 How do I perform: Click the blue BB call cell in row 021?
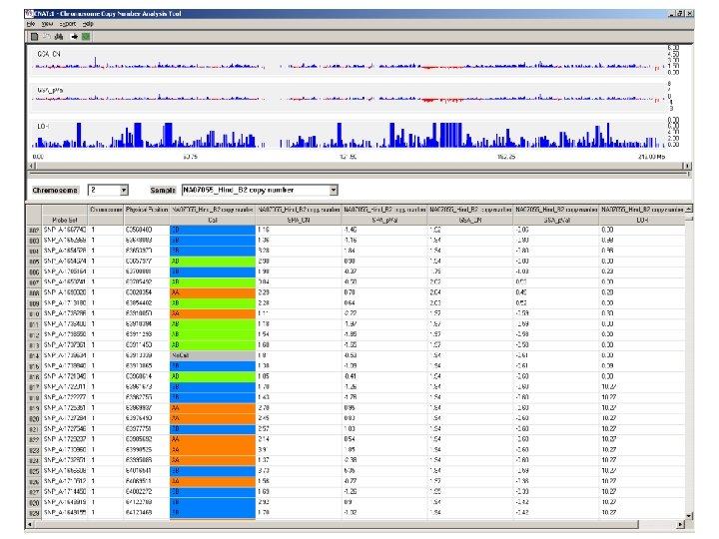pyautogui.click(x=213, y=429)
